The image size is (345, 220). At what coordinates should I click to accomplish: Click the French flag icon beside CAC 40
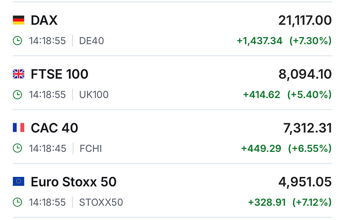point(18,128)
